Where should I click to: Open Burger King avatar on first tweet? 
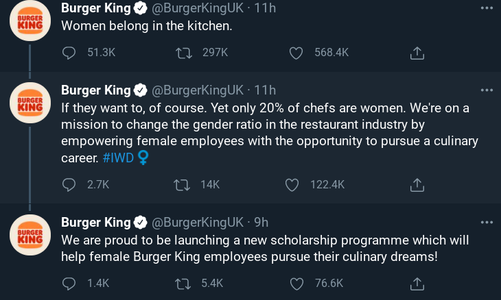pos(30,21)
